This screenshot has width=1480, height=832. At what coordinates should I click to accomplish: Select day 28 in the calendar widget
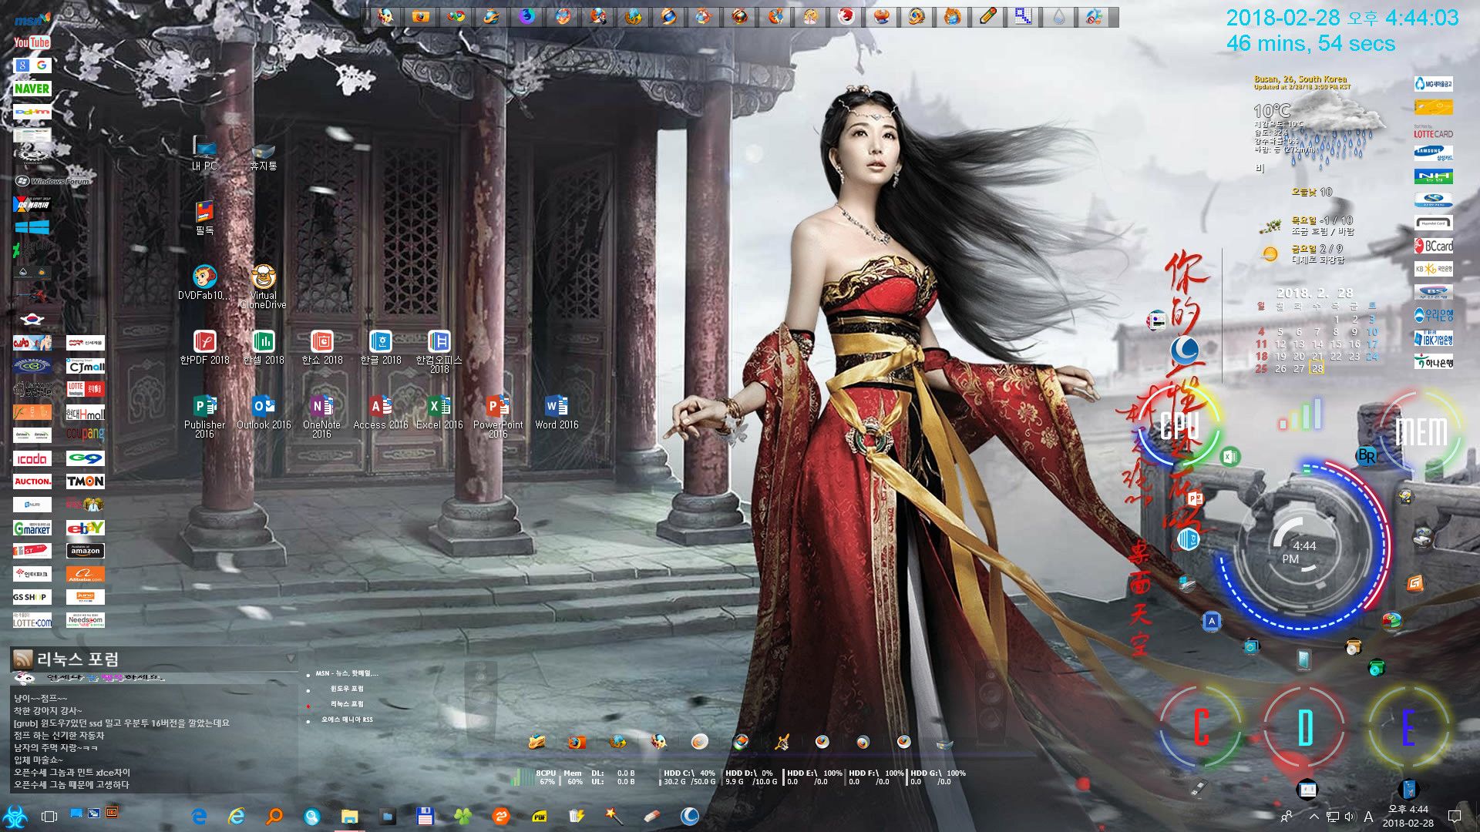(x=1317, y=369)
